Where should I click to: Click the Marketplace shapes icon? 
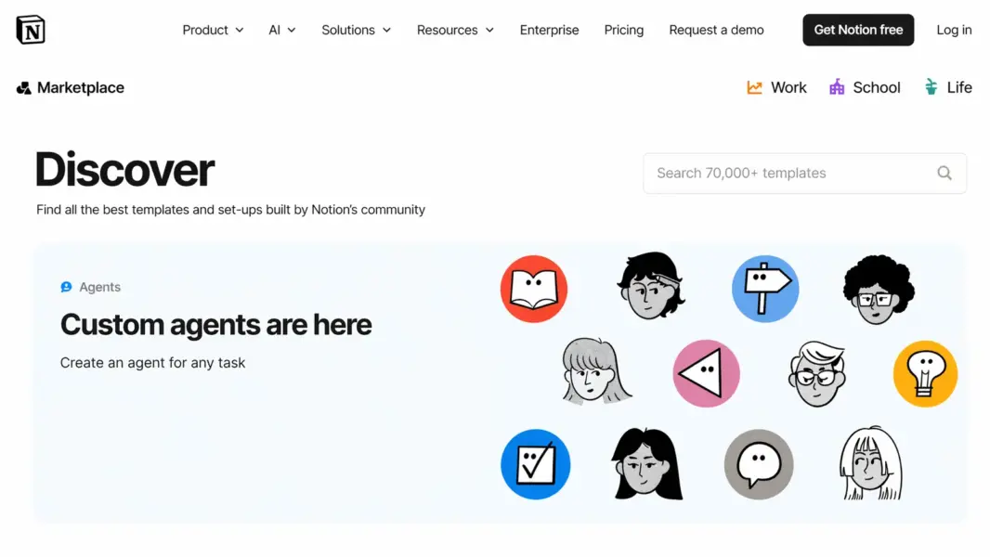pos(23,87)
